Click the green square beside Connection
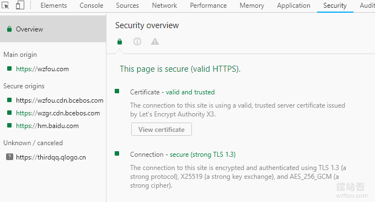375x202 pixels. click(117, 153)
